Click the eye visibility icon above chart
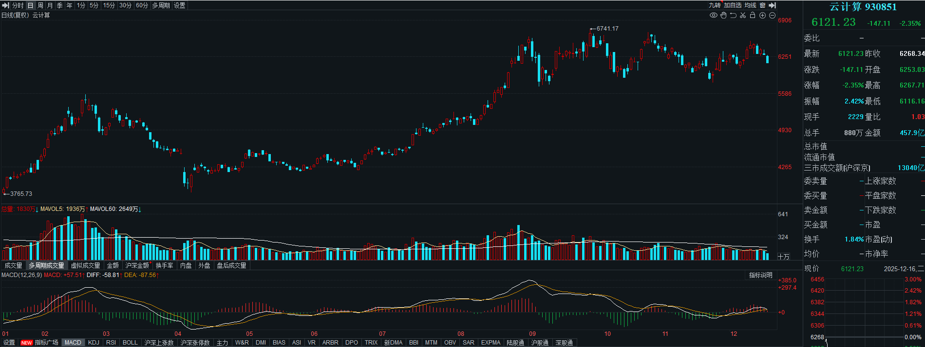The height and width of the screenshot is (347, 925). pos(713,16)
